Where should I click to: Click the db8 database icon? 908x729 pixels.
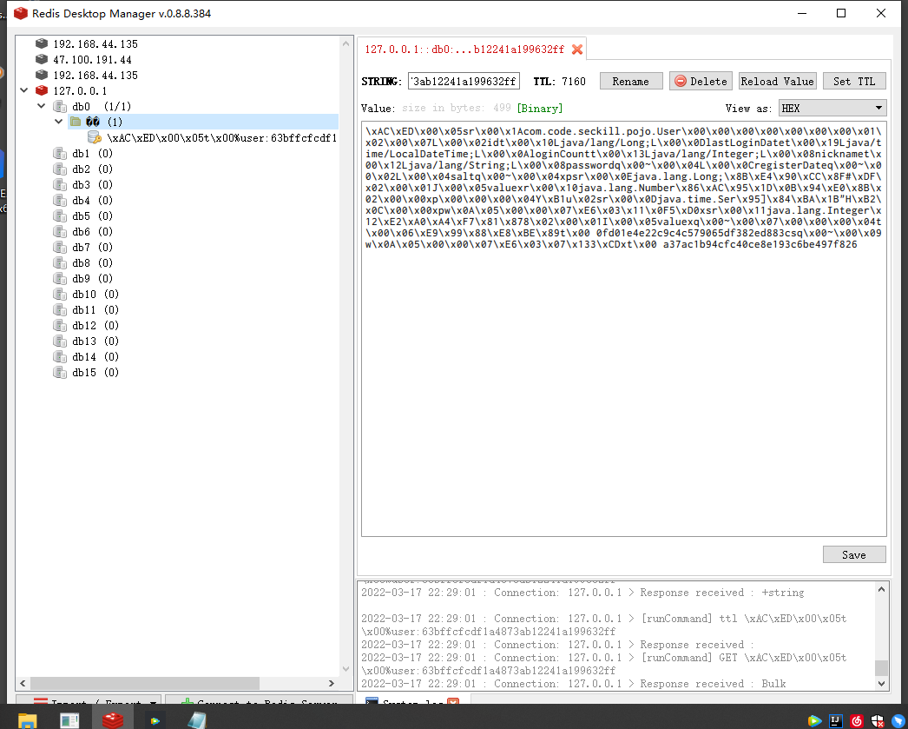pyautogui.click(x=60, y=262)
